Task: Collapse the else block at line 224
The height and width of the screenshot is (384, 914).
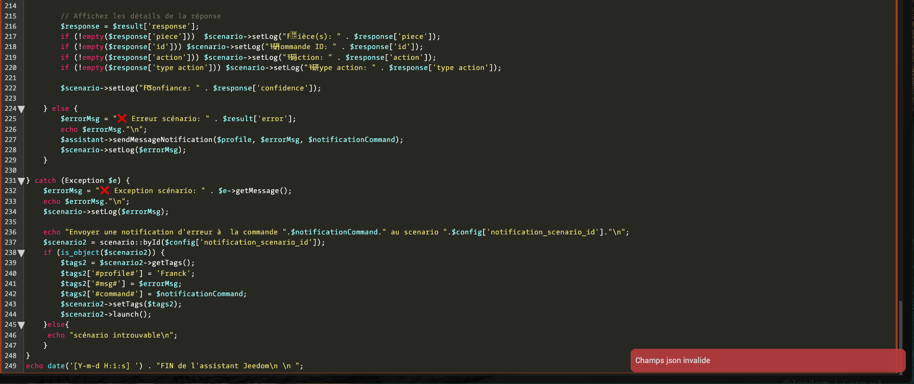Action: 21,109
